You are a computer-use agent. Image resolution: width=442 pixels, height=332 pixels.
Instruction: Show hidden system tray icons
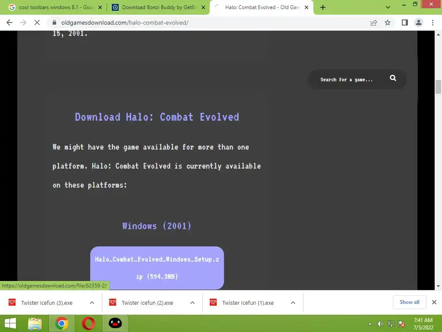click(x=370, y=324)
